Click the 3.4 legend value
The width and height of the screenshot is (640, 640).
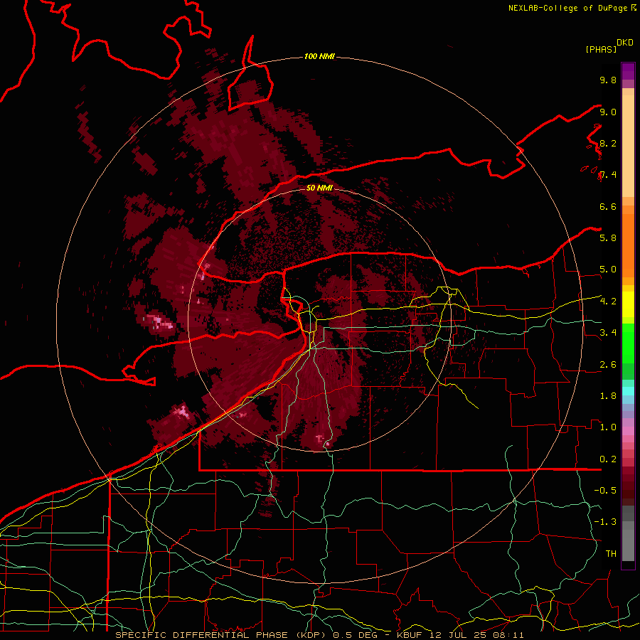pyautogui.click(x=608, y=333)
